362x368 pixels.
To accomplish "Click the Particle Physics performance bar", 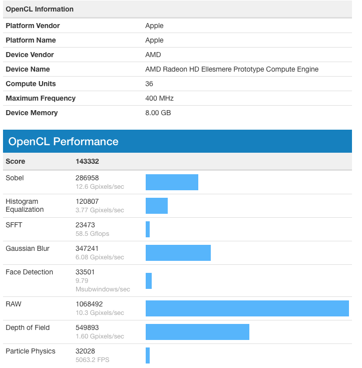I will 148,355.
